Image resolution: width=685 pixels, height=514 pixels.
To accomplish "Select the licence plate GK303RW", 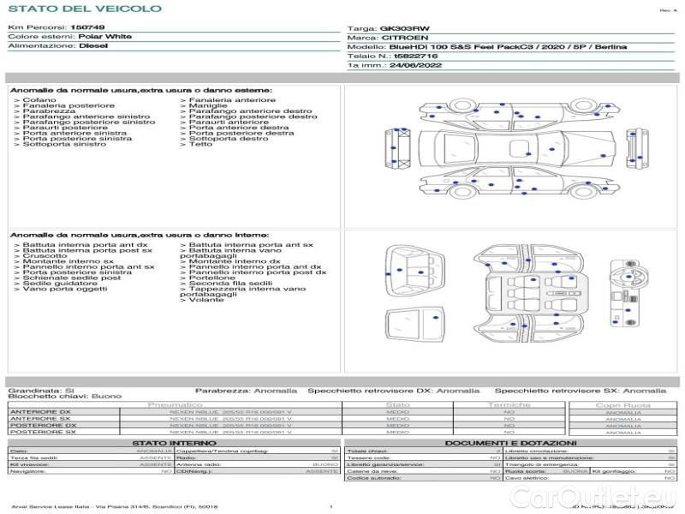I will (405, 28).
